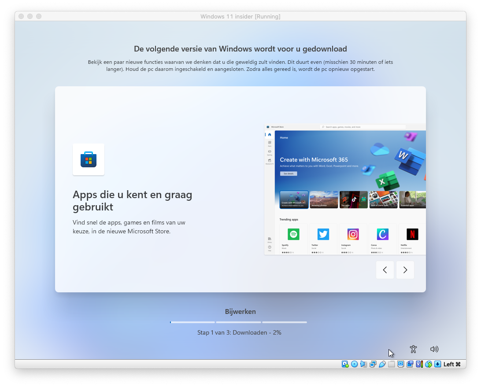This screenshot has width=481, height=387.
Task: Open the shared folders indicator
Action: [x=391, y=364]
